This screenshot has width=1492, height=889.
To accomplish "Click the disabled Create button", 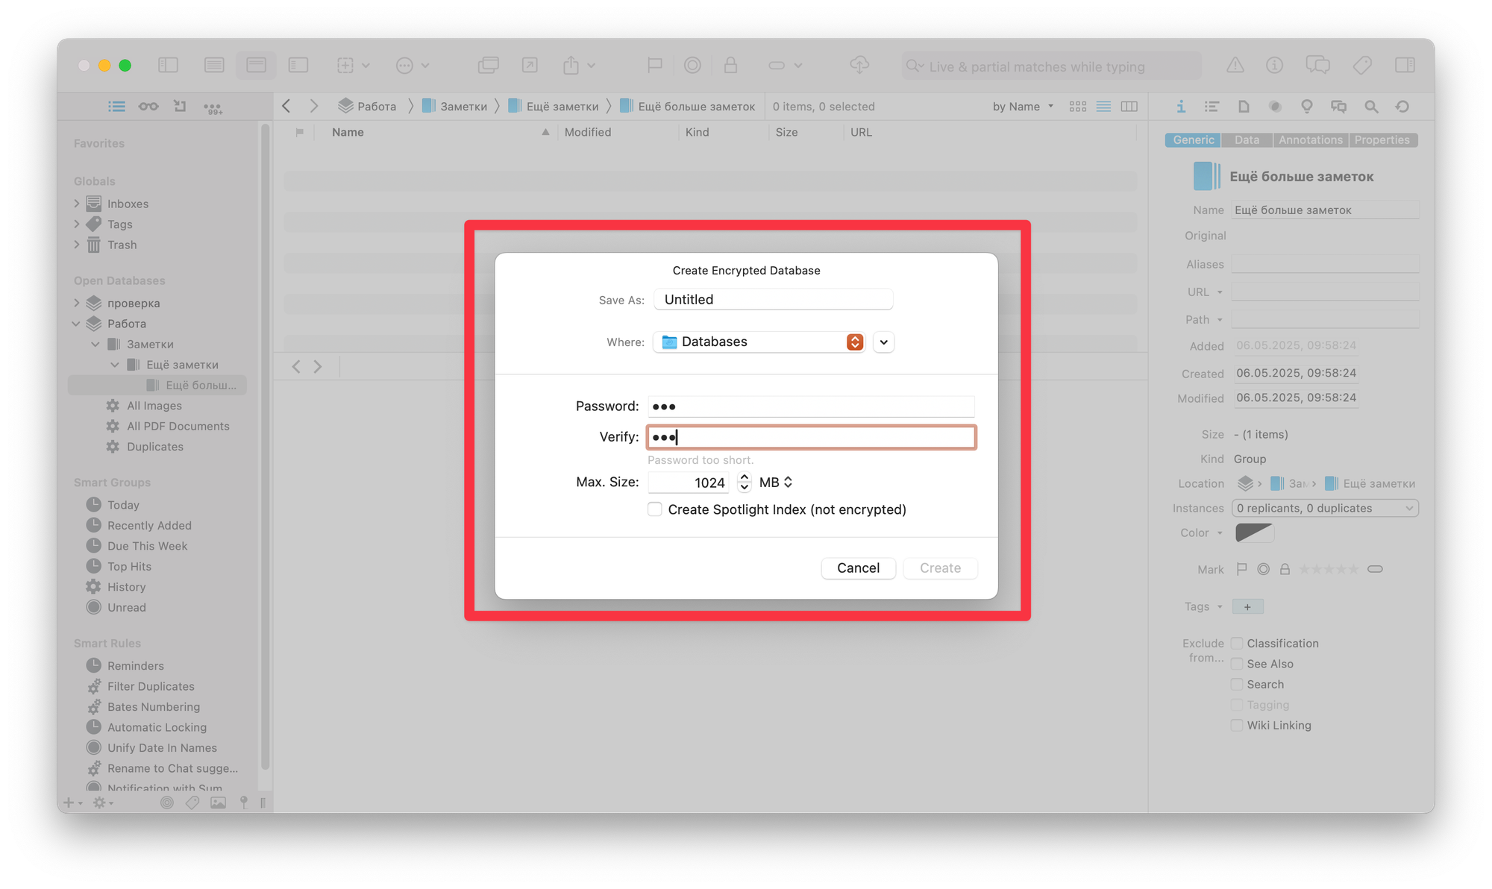I will pyautogui.click(x=940, y=568).
